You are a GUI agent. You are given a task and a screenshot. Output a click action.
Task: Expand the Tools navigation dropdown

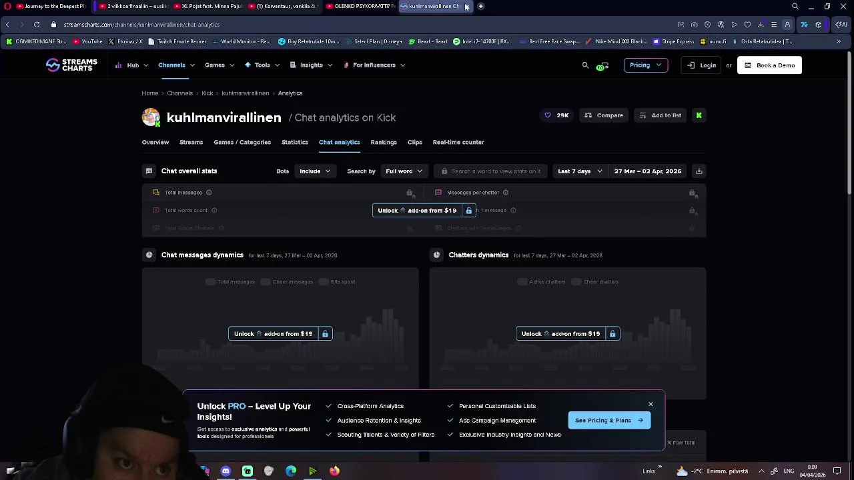(262, 65)
